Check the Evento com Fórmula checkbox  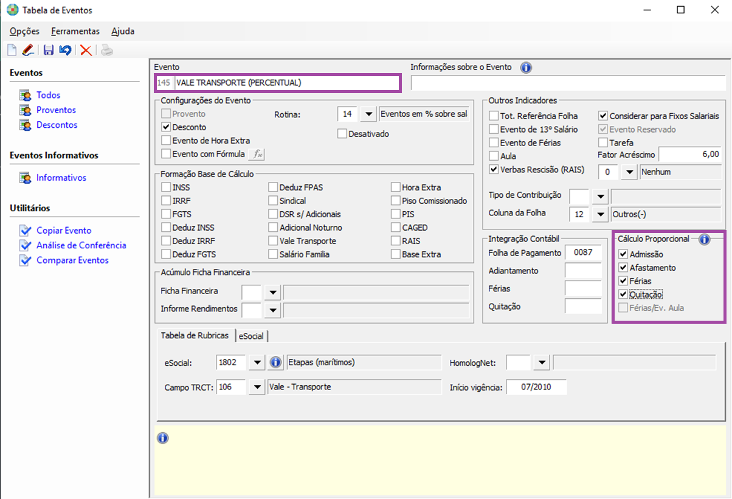(166, 154)
